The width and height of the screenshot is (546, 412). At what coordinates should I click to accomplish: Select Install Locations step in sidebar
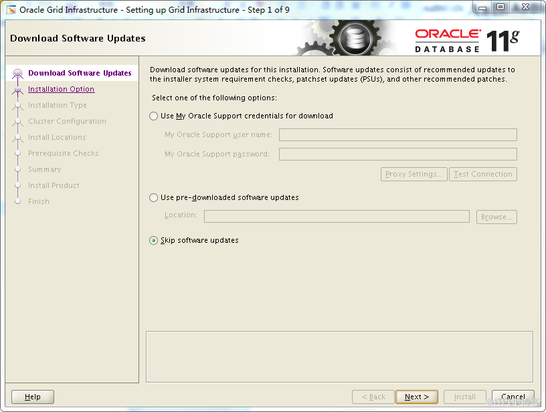coord(57,137)
